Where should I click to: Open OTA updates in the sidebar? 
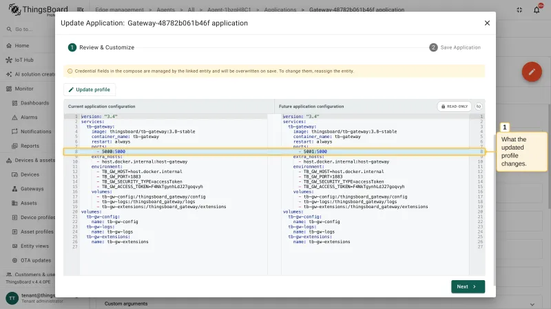point(30,260)
